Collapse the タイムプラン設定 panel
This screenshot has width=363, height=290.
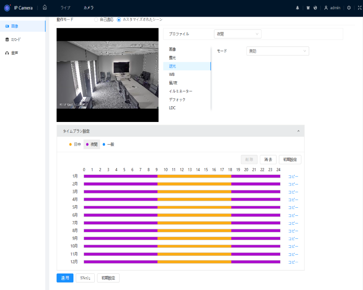[298, 131]
